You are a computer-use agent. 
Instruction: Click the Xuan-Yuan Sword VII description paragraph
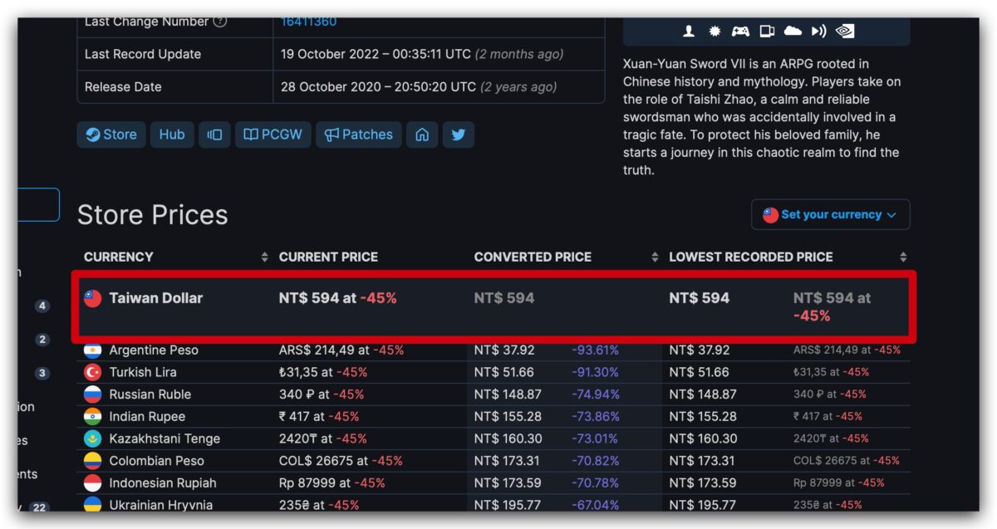tap(762, 117)
